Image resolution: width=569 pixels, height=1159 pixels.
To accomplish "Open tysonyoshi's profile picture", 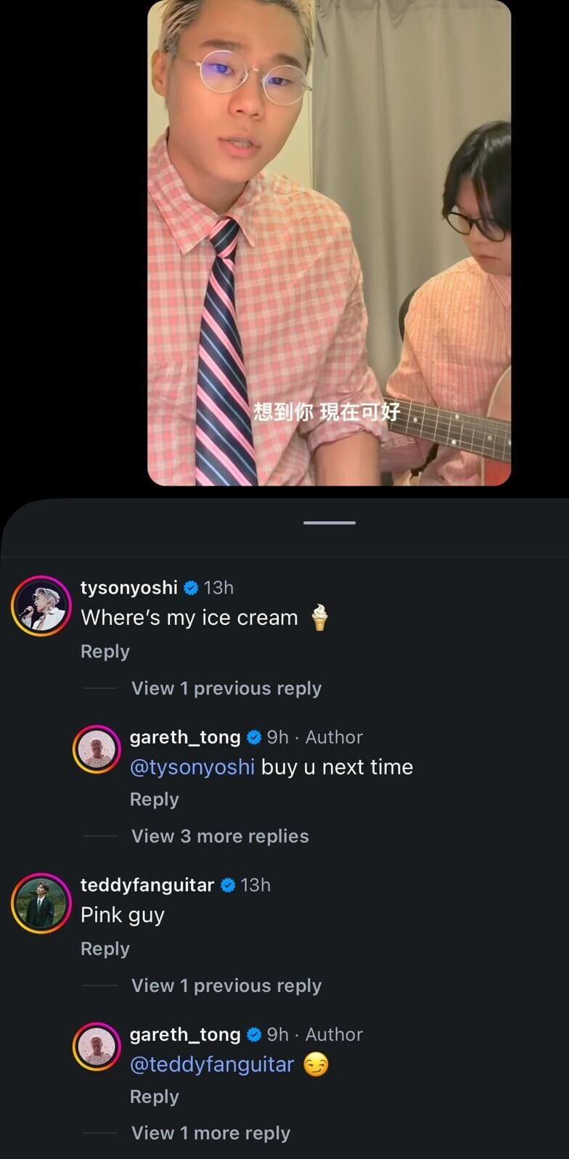I will tap(41, 606).
